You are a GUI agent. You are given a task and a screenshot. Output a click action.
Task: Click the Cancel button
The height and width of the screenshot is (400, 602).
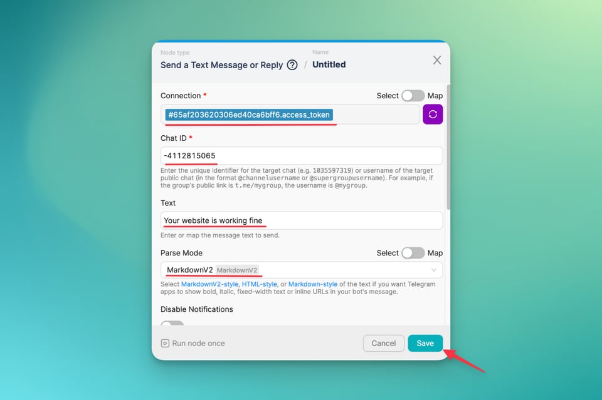coord(384,343)
